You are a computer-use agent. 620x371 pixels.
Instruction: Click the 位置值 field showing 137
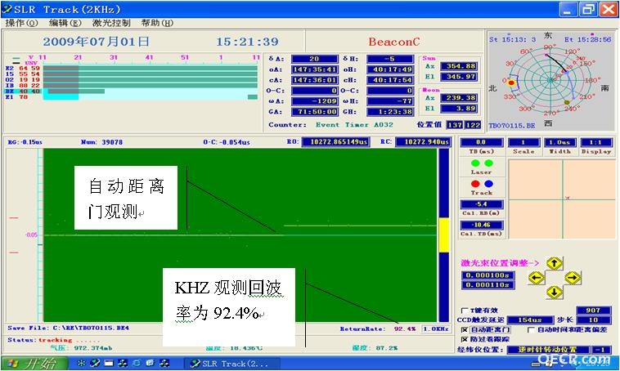455,125
